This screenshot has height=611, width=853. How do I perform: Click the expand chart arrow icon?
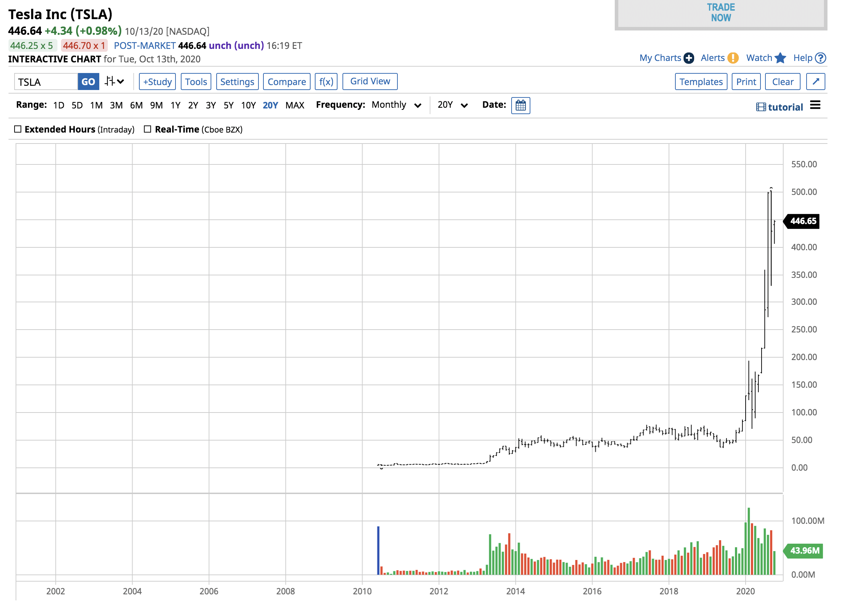(x=815, y=82)
